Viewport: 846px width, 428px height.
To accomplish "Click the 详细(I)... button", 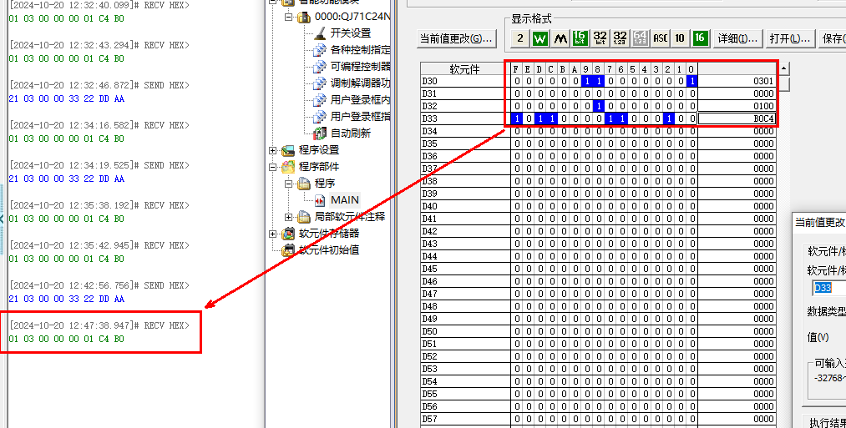I will click(x=737, y=38).
